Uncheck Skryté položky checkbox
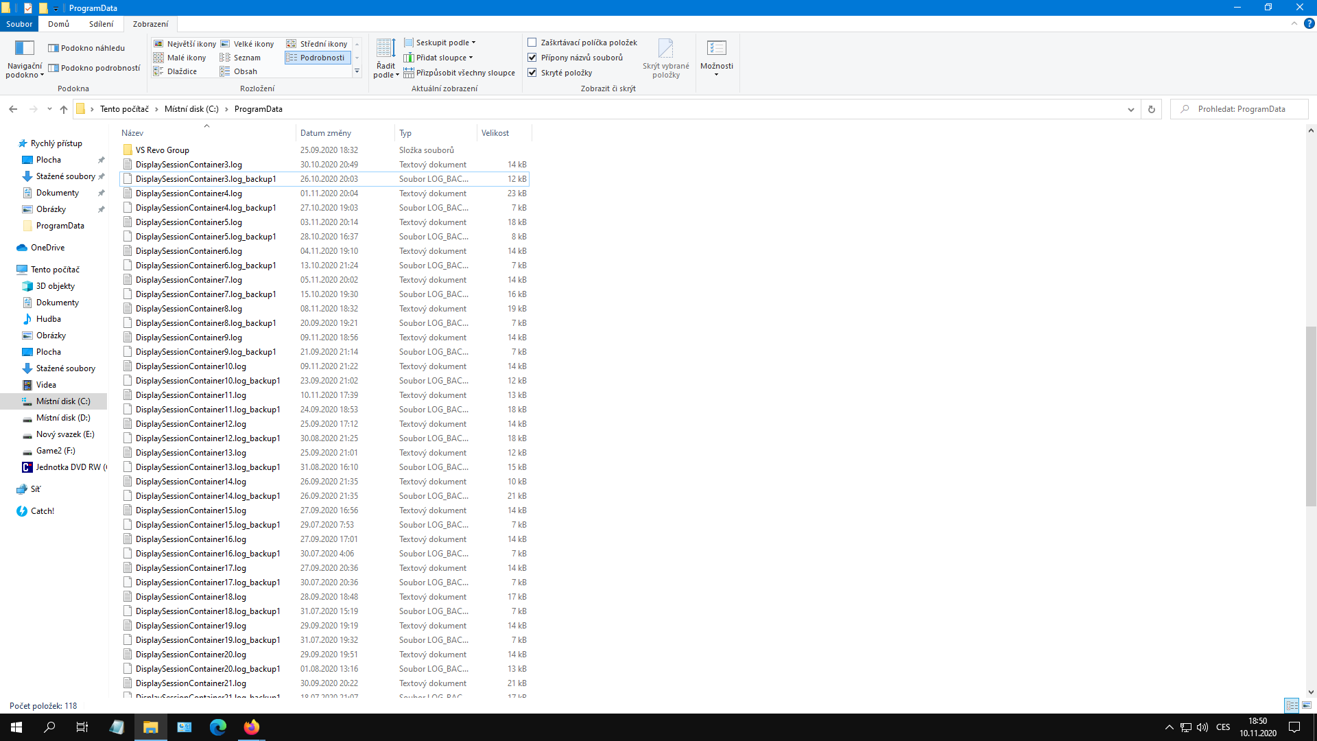 (532, 73)
